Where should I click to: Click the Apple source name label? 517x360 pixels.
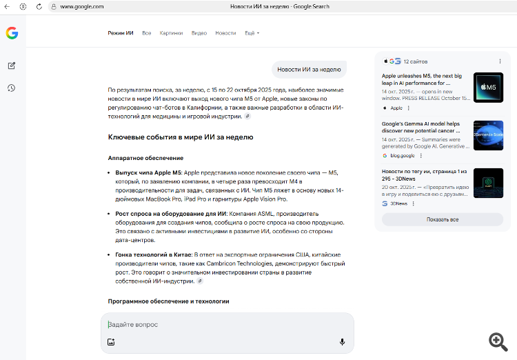coord(396,108)
